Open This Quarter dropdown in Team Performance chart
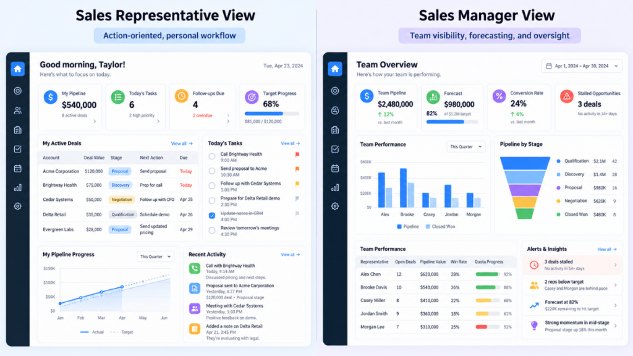This screenshot has width=633, height=356. pyautogui.click(x=466, y=147)
